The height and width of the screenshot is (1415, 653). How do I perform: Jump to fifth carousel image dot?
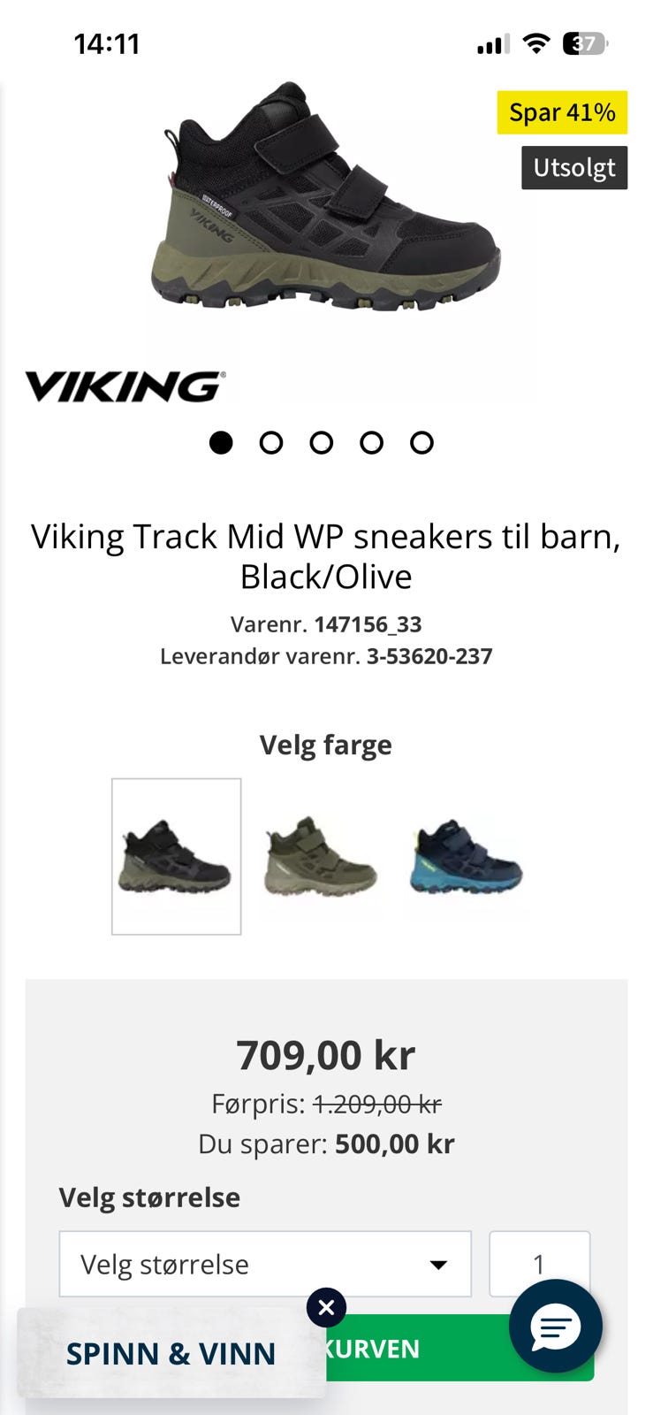click(421, 442)
